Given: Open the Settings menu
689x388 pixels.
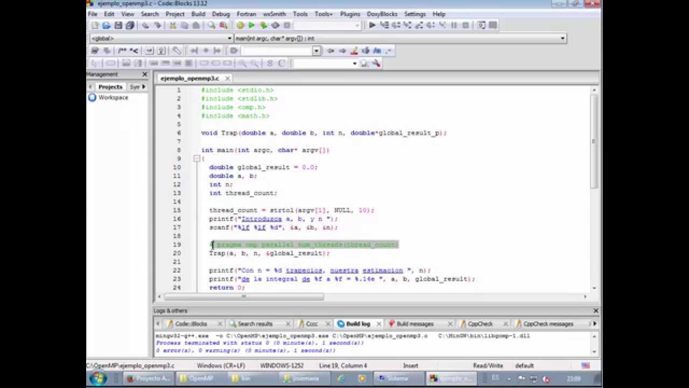Looking at the screenshot, I should [415, 14].
